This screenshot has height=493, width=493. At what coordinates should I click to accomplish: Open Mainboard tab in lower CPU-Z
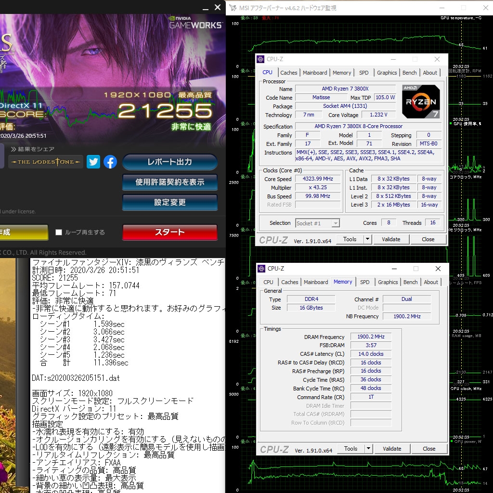(316, 282)
